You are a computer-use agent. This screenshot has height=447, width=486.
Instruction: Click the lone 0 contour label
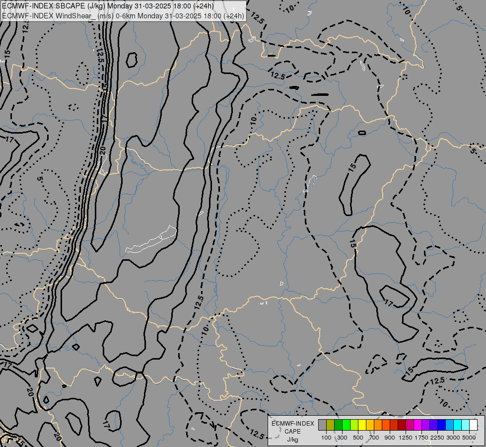(x=362, y=133)
